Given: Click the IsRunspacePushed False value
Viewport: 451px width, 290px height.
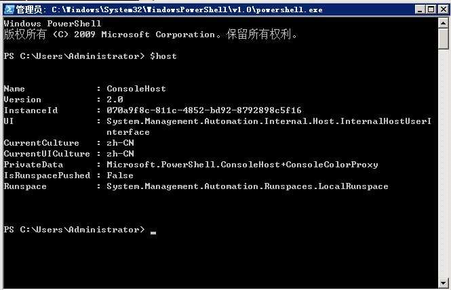Looking at the screenshot, I should [x=120, y=175].
